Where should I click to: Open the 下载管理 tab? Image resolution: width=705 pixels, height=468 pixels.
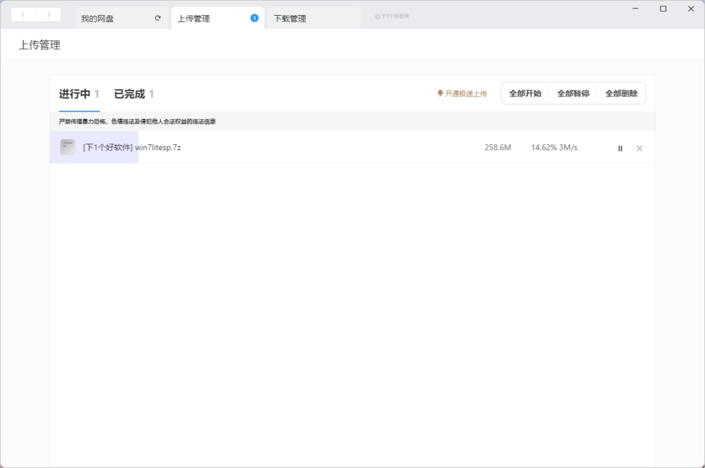290,19
